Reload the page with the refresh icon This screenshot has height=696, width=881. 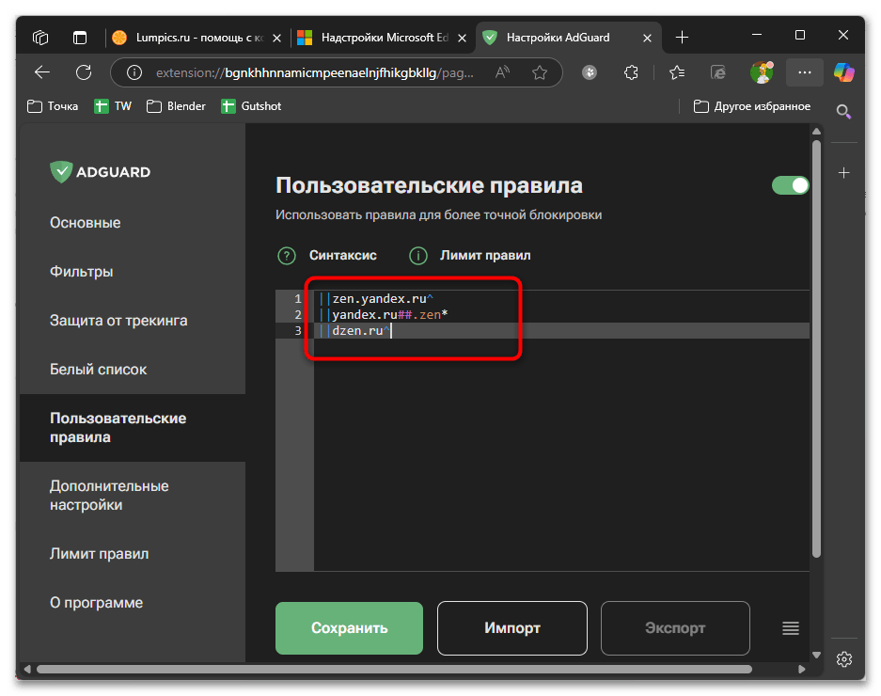(83, 71)
